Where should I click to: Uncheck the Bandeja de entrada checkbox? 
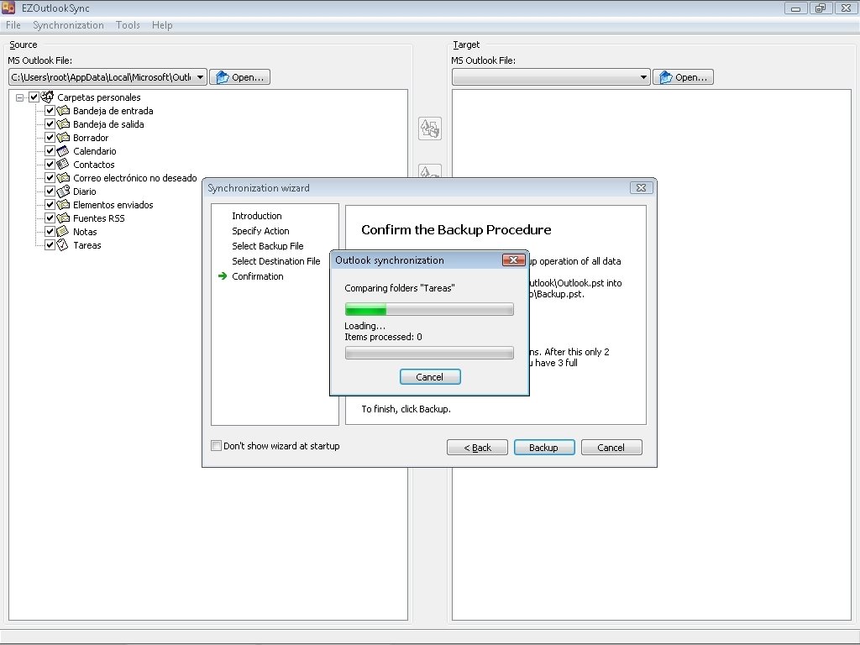(50, 111)
